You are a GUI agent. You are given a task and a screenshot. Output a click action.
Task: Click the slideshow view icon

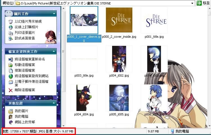[x=10, y=22]
